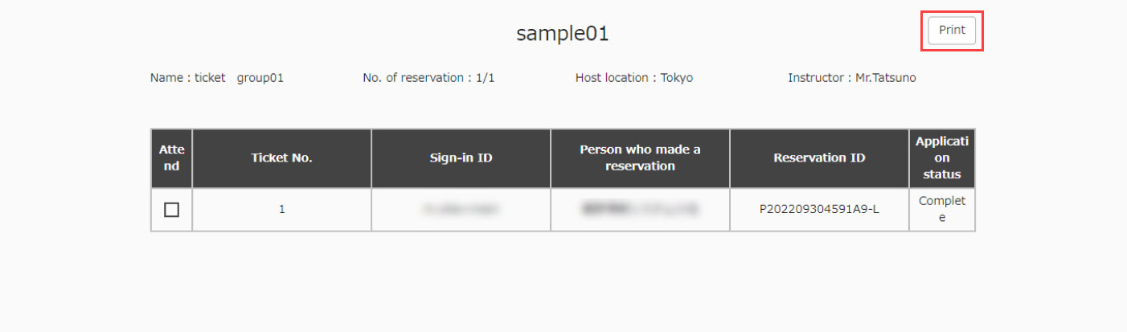
Task: Click the 'Instructor : Mr.Tatsuno' text
Action: tap(852, 78)
